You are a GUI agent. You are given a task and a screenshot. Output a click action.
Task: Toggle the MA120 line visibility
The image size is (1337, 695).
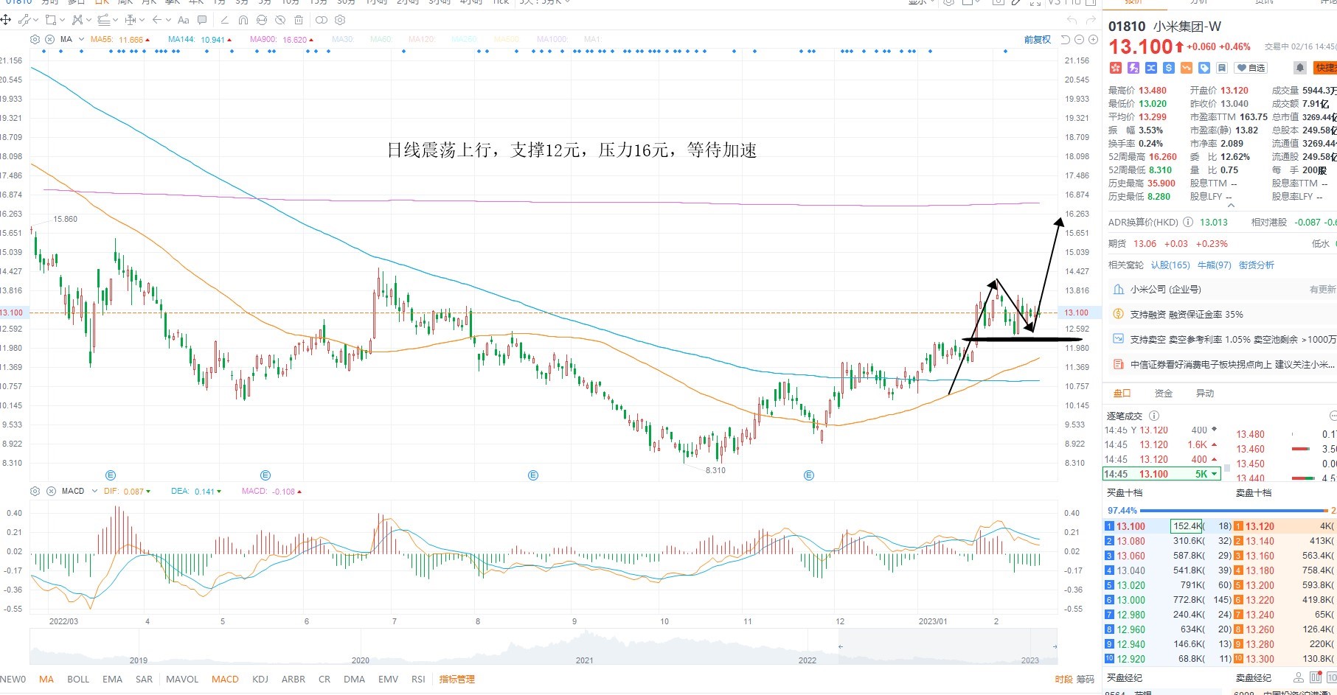[x=422, y=39]
